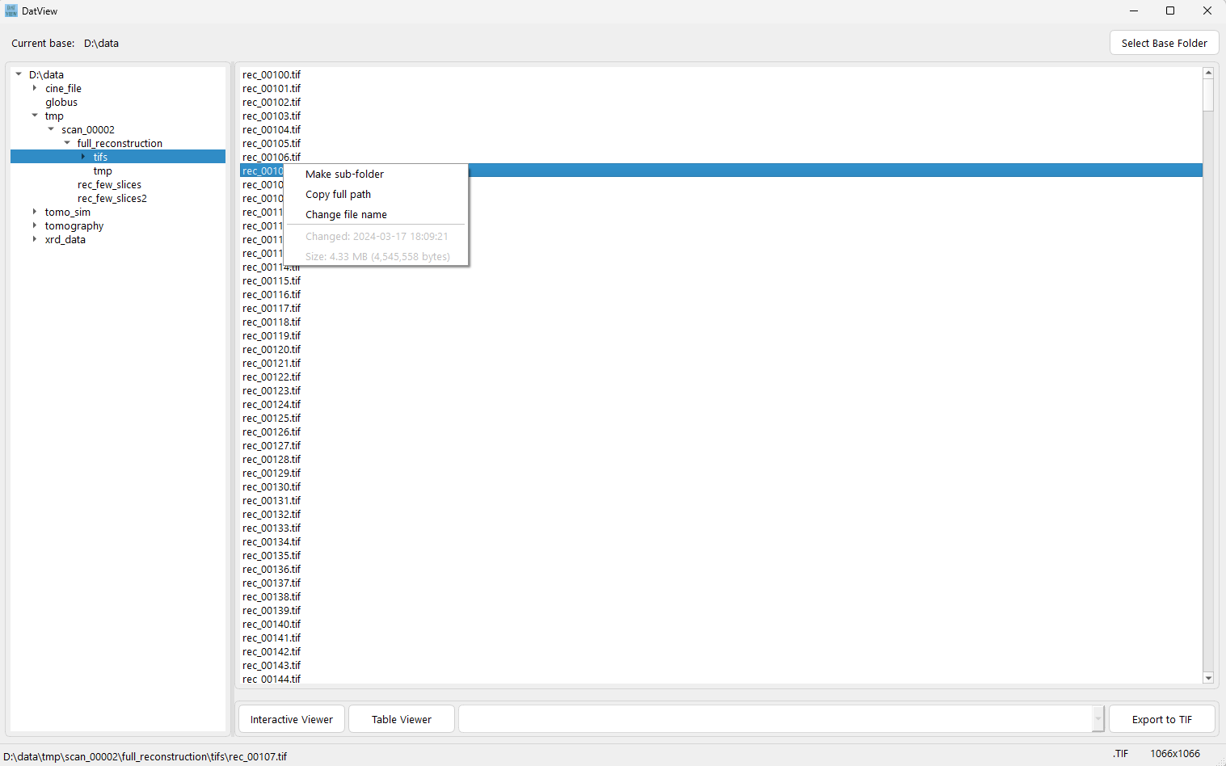Expand the xrd_data folder node
The width and height of the screenshot is (1226, 766).
(x=35, y=239)
